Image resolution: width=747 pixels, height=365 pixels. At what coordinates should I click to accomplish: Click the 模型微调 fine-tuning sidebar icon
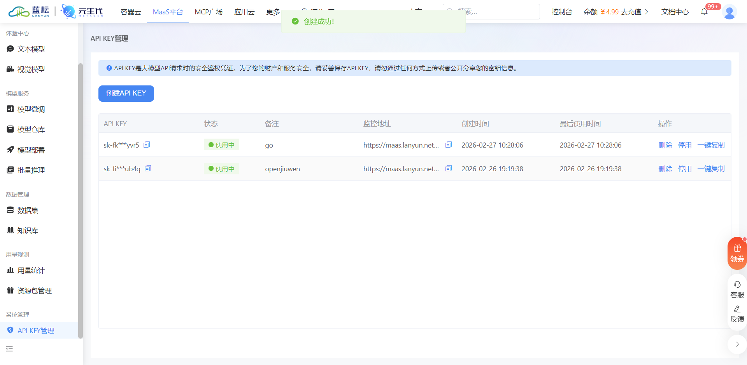tap(10, 109)
